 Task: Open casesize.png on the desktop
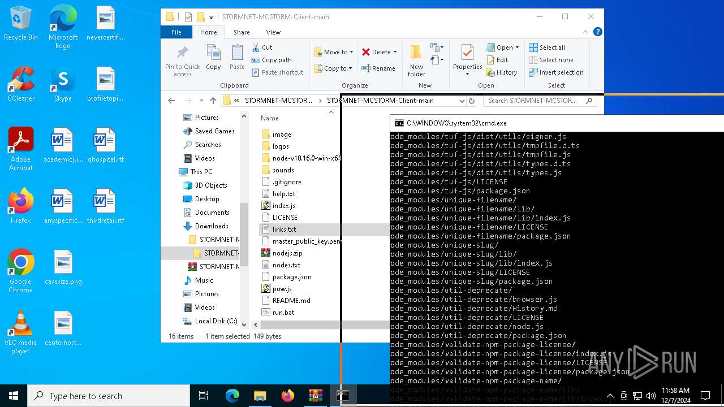tap(63, 267)
